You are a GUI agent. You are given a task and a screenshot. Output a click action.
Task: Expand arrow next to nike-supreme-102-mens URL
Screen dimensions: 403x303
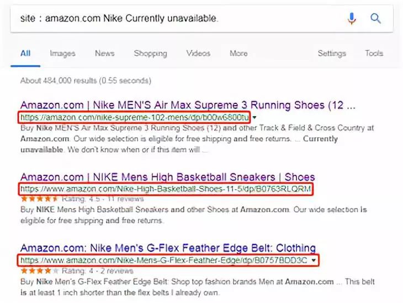point(254,117)
